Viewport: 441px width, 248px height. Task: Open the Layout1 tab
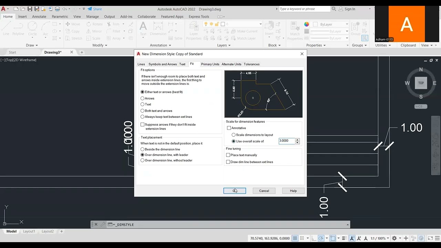(29, 231)
